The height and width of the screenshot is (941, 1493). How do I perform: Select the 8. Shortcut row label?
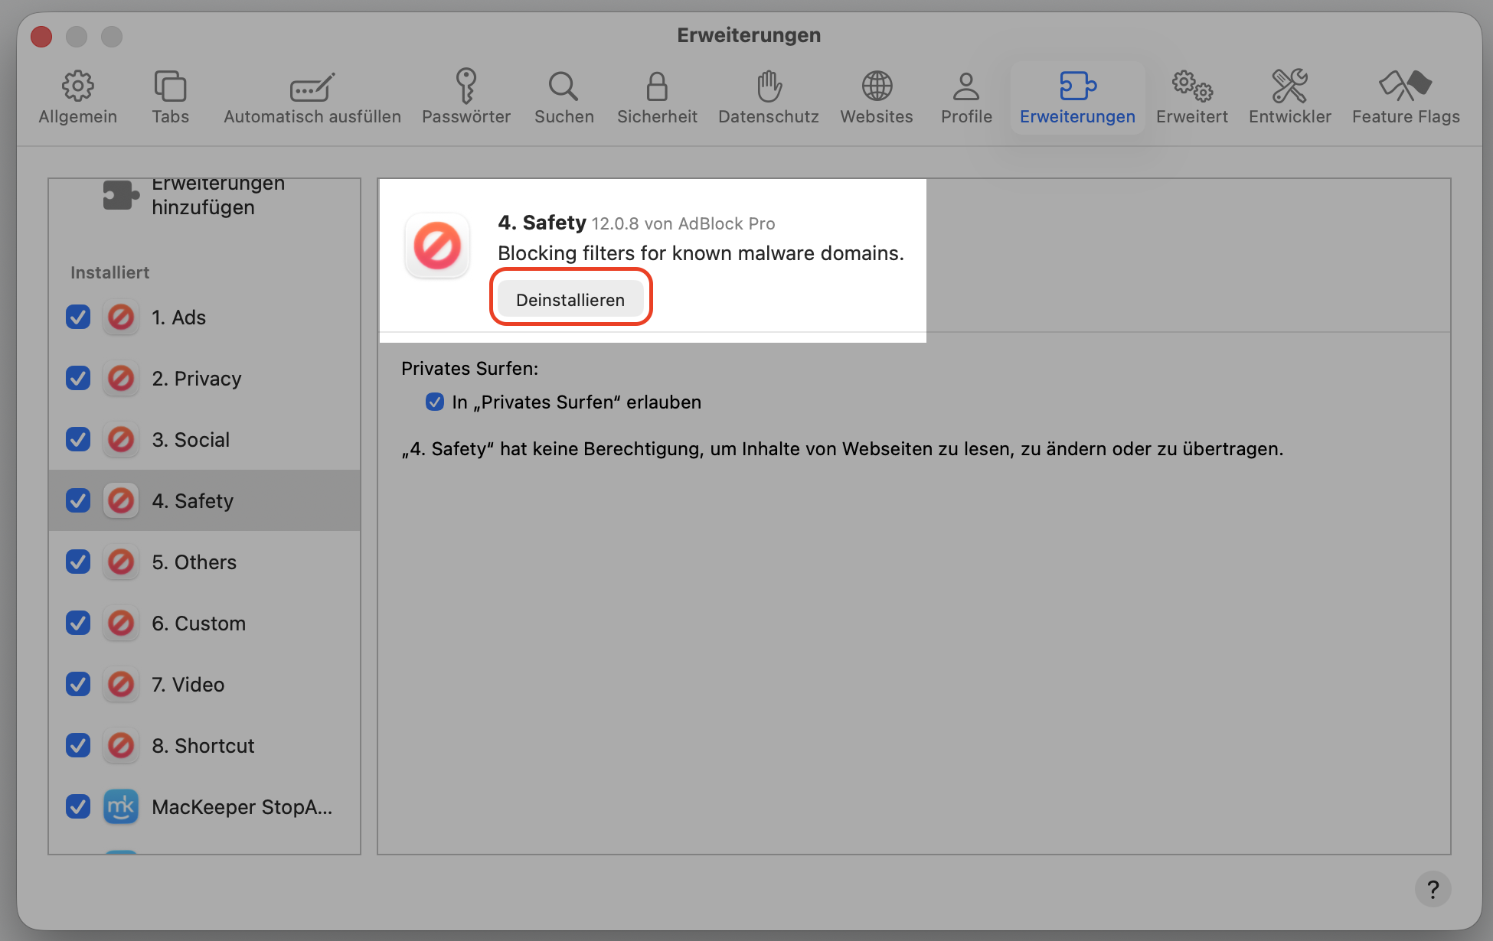click(203, 746)
